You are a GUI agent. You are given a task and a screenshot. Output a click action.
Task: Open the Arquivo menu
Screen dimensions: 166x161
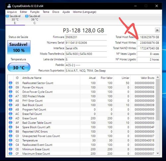point(12,12)
